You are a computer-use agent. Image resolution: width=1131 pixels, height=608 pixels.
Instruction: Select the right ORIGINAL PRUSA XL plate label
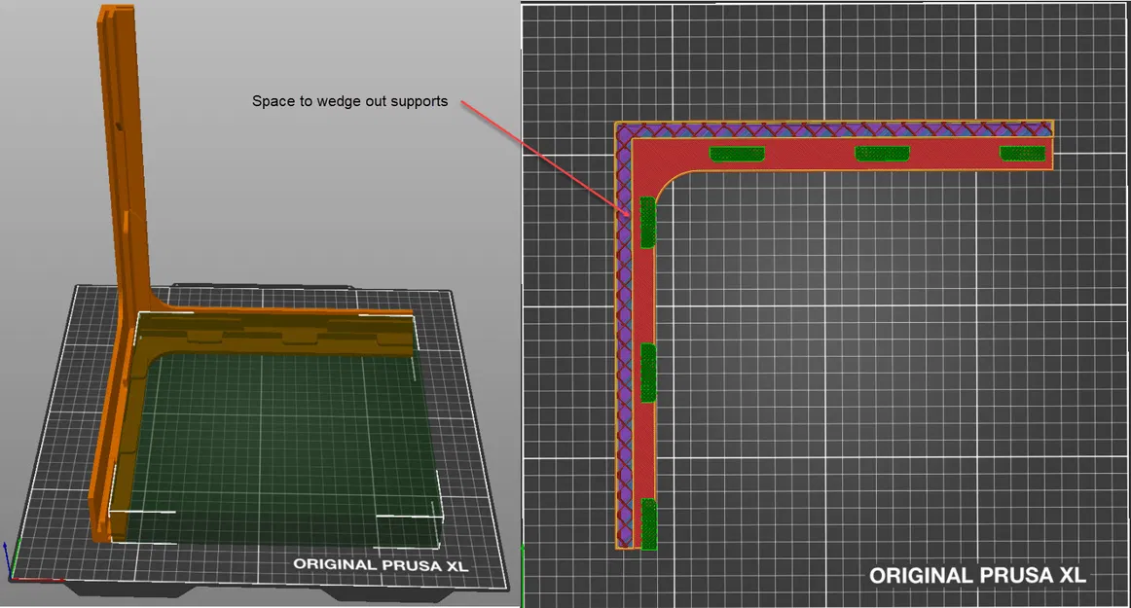point(978,575)
